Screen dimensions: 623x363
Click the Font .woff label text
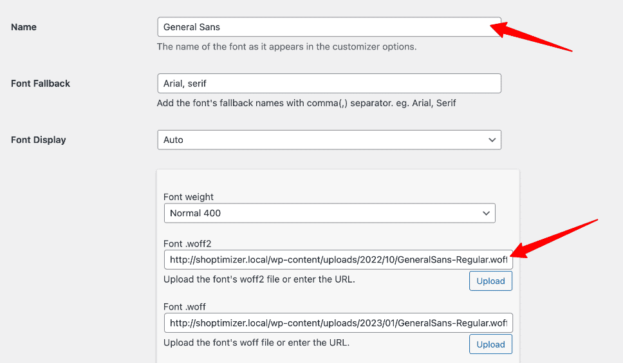click(x=184, y=306)
